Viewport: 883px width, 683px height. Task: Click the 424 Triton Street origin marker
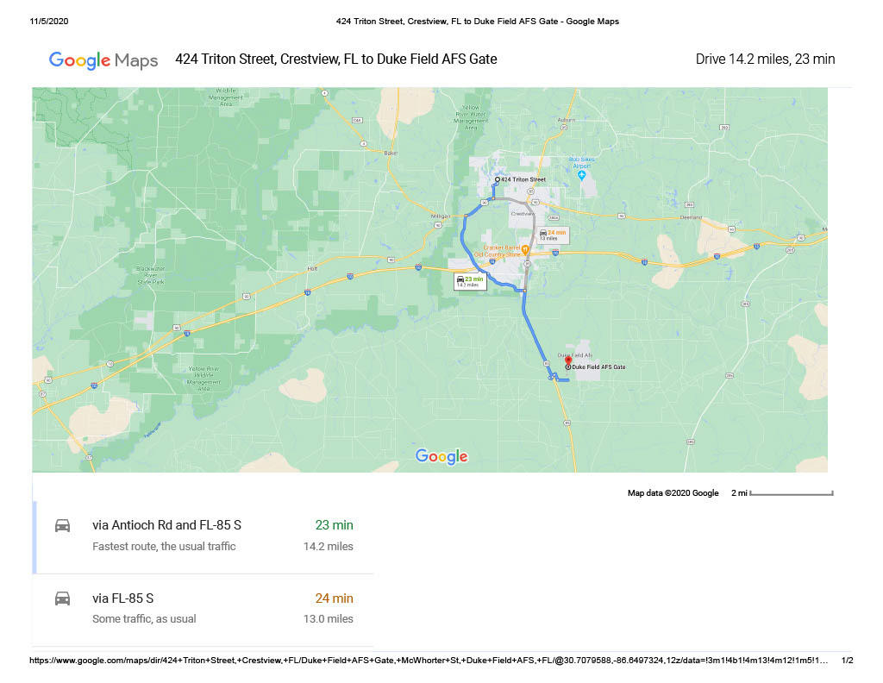[x=498, y=179]
